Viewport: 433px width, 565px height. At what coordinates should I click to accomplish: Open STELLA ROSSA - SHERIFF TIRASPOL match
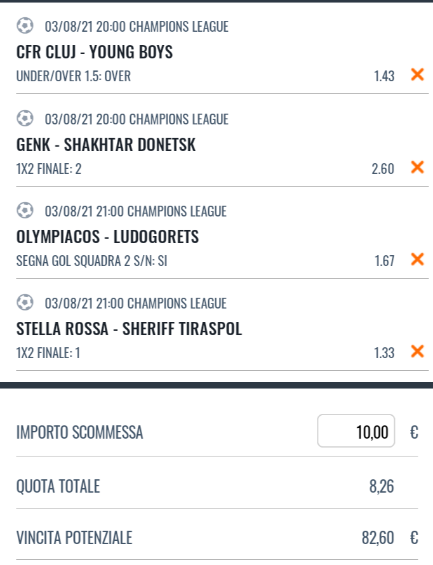click(x=129, y=329)
